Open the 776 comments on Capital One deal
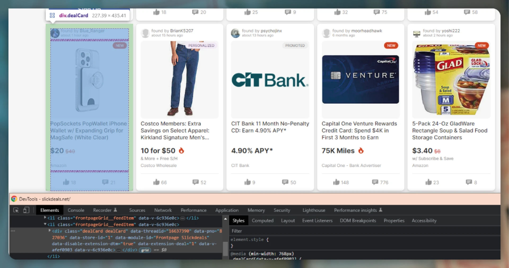Screen dimensions: 509x268 point(375,182)
